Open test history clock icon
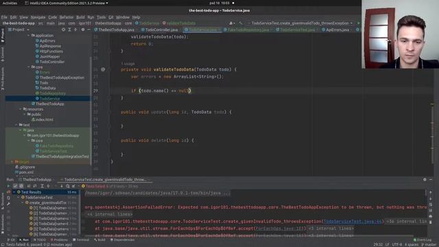 click(x=67, y=186)
